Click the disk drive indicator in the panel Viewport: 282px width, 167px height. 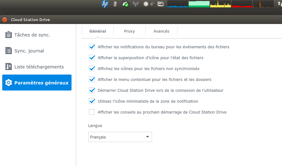click(161, 4)
